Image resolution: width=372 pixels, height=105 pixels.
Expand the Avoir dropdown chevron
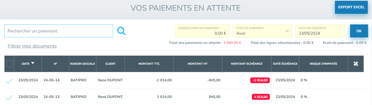pyautogui.click(x=287, y=31)
